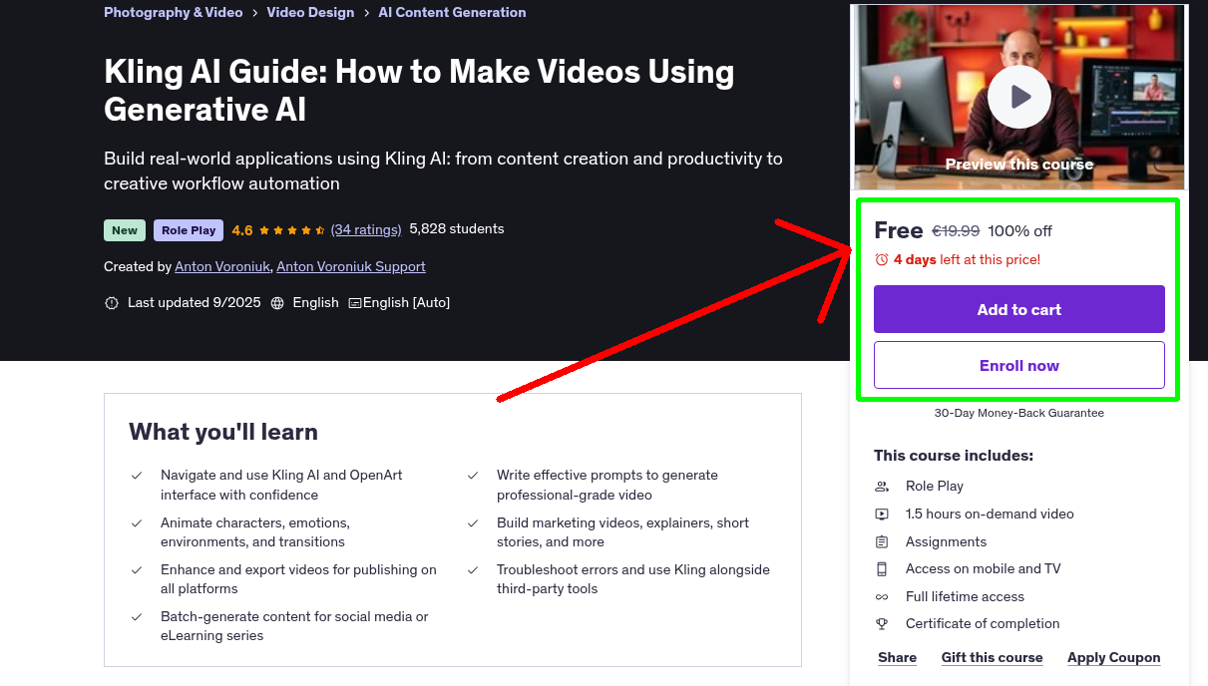1208x686 pixels.
Task: Click the course title heading
Action: (x=419, y=90)
